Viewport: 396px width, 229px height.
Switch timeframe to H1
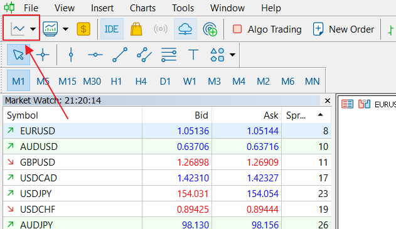pyautogui.click(x=116, y=82)
